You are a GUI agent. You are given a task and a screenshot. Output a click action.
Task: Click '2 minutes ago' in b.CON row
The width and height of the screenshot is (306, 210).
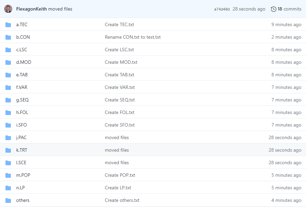[x=286, y=37]
